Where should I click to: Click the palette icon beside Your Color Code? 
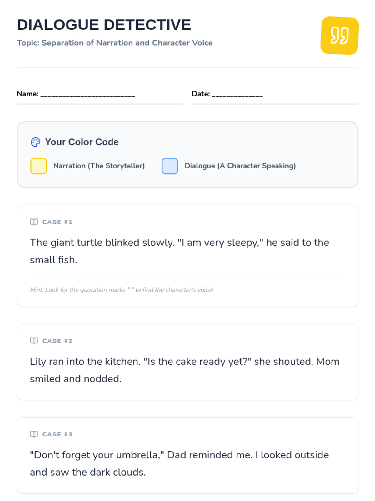click(x=35, y=142)
